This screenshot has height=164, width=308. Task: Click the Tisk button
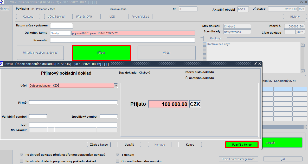[x=283, y=159]
